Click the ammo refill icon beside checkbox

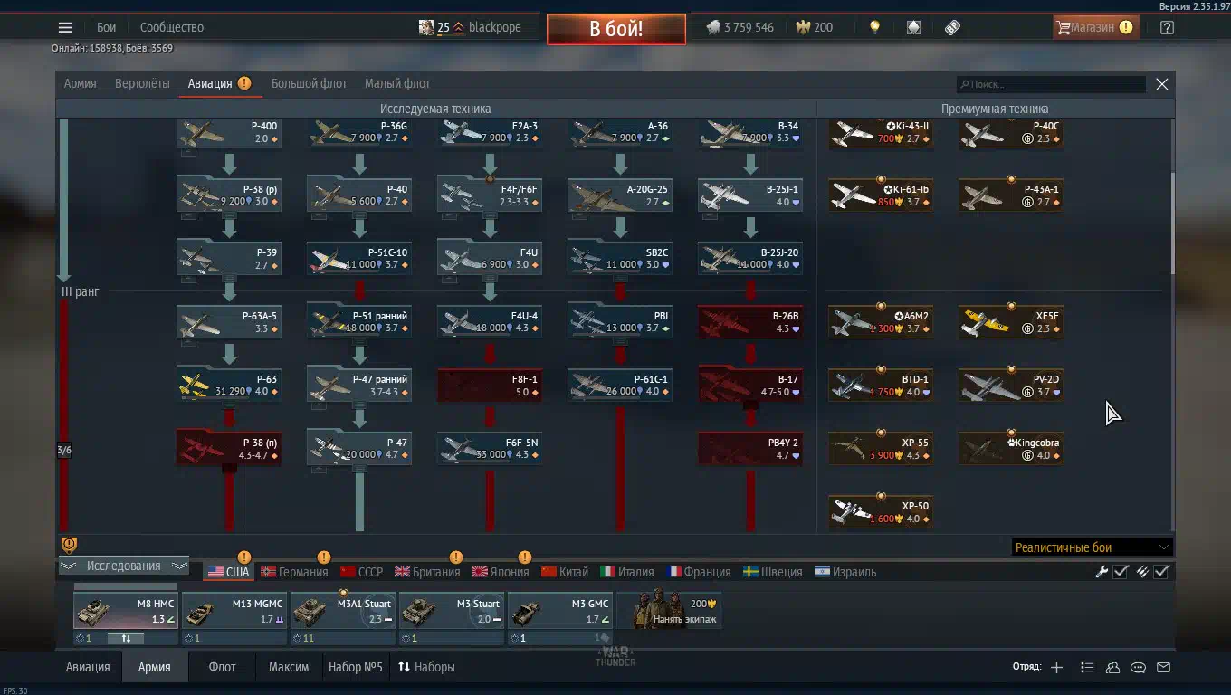1142,571
